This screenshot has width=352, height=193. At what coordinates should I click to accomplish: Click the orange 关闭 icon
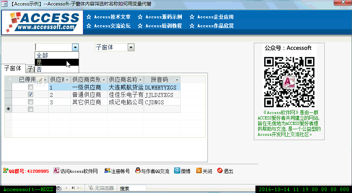[x=199, y=170]
